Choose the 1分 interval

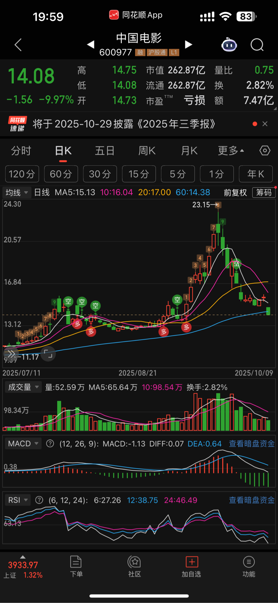pos(217,174)
